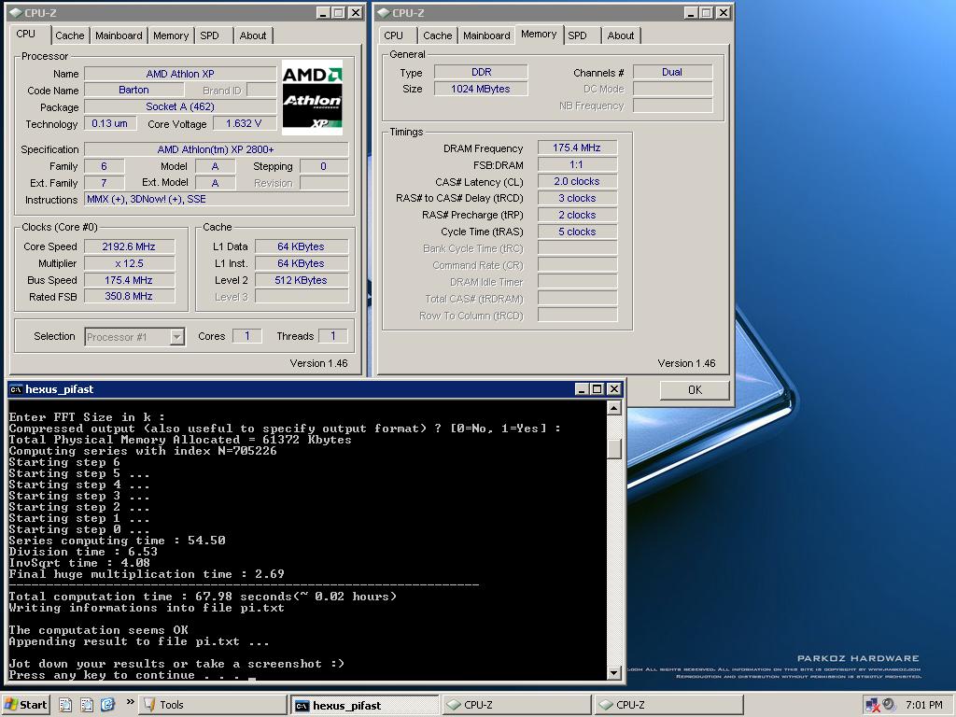Image resolution: width=956 pixels, height=717 pixels.
Task: Select the hexus_pifast taskbar button
Action: [x=365, y=706]
